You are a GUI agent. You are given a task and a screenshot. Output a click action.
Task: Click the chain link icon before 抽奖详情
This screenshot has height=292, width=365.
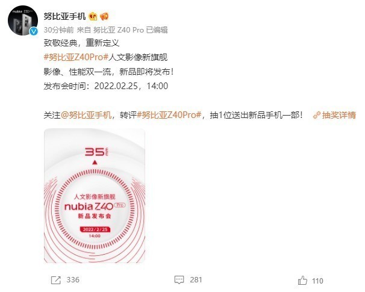(x=317, y=116)
